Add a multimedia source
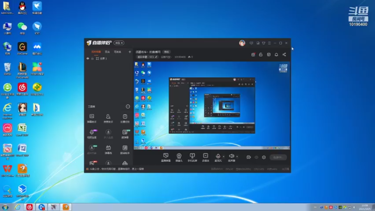The image size is (375, 211). (205, 158)
